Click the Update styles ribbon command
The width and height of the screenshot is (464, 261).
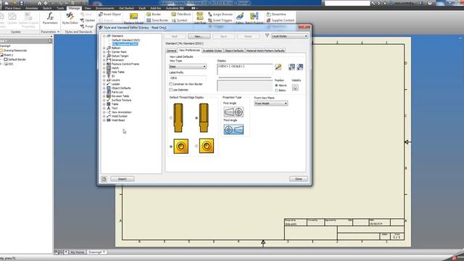[x=88, y=20]
